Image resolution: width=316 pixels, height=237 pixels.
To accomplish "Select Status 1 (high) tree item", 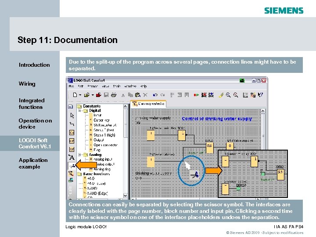I will tap(104, 135).
